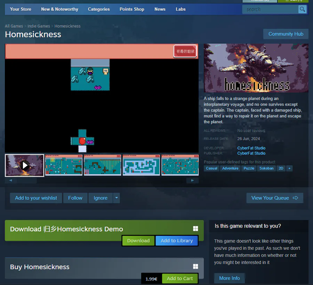The height and width of the screenshot is (285, 313).
Task: Open CyberFat Studio developer link
Action: (x=251, y=148)
